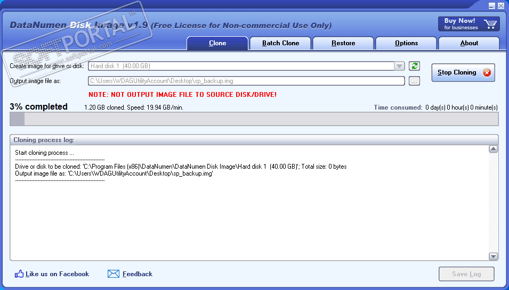Click the cloning progress bar

pyautogui.click(x=254, y=119)
